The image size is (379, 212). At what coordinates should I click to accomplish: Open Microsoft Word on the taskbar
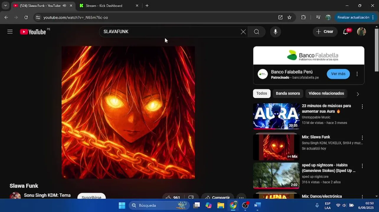257,205
